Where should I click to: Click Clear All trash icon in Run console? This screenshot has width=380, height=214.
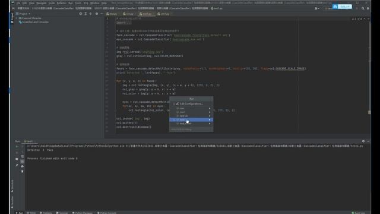(x=23, y=171)
